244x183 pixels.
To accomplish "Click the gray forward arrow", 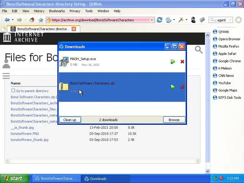I will [20, 20].
